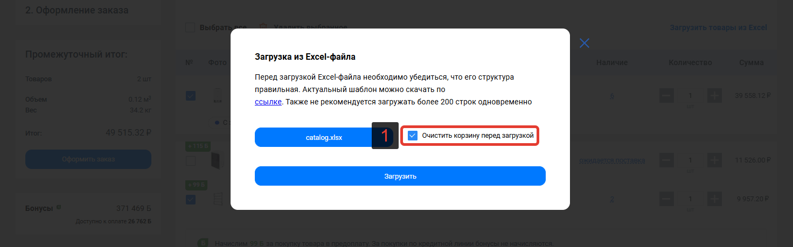
Task: Check the unchecked box under the +115 Б badge
Action: (x=190, y=161)
